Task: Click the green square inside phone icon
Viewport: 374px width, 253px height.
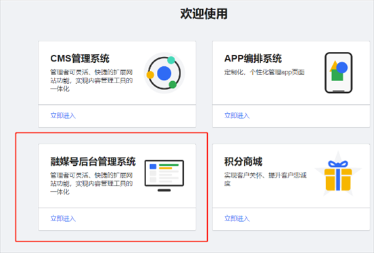Action: (x=337, y=75)
